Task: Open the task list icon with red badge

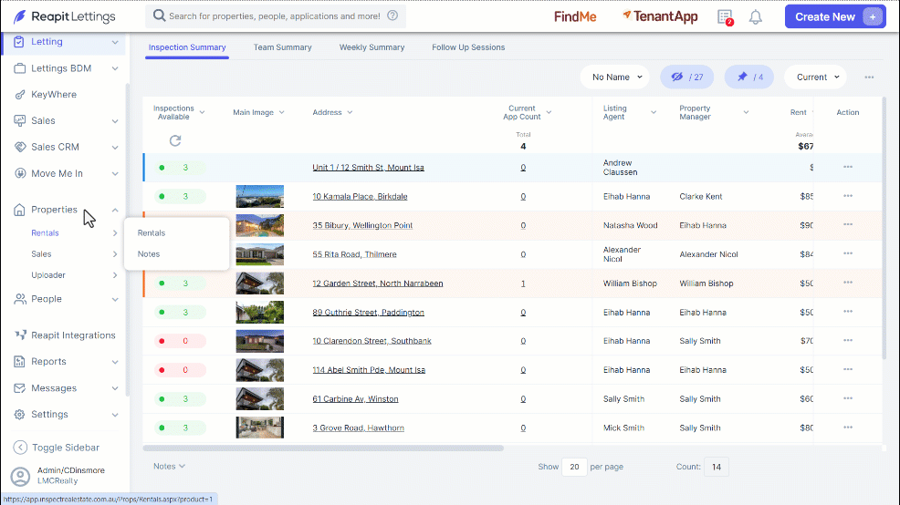Action: [x=726, y=17]
